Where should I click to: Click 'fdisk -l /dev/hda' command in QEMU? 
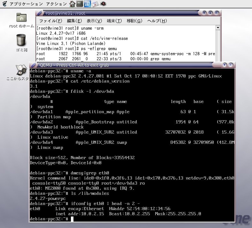point(92,92)
